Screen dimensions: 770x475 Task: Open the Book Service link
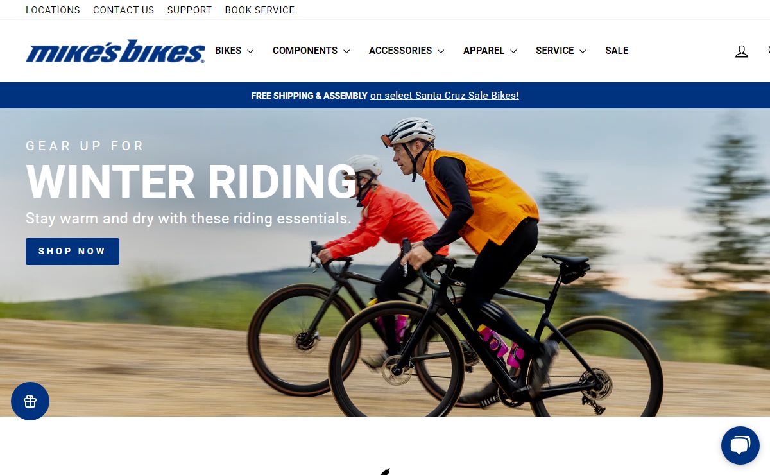[260, 10]
